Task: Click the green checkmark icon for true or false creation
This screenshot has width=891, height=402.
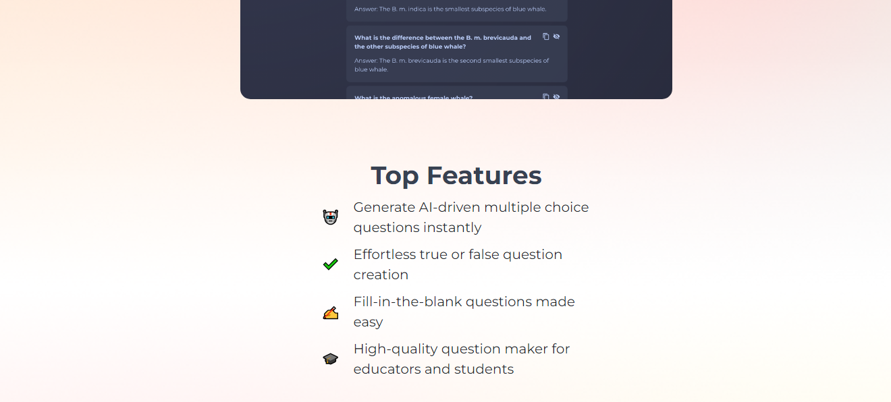Action: tap(331, 264)
